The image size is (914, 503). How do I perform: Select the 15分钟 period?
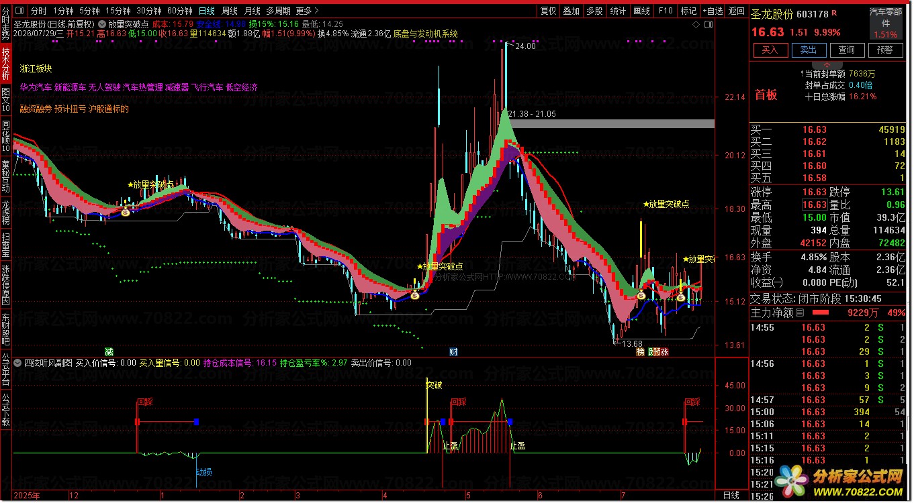(x=118, y=11)
